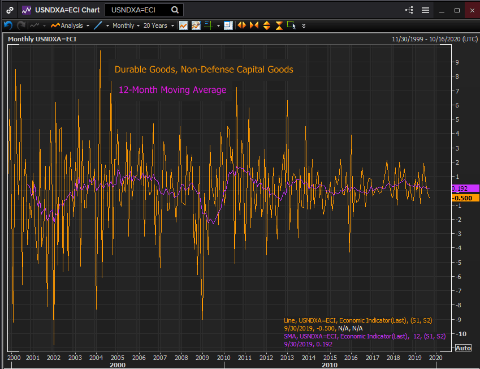Click the horizontal compress arrows icon
The image size is (480, 369).
pyautogui.click(x=254, y=25)
